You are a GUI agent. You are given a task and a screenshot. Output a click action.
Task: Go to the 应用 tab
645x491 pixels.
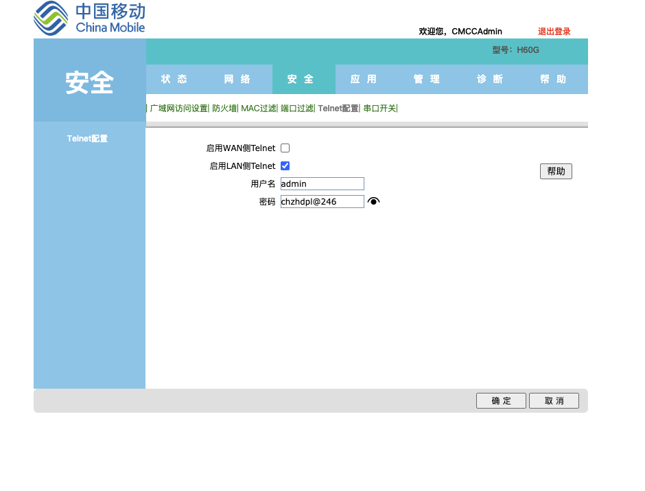pos(364,79)
